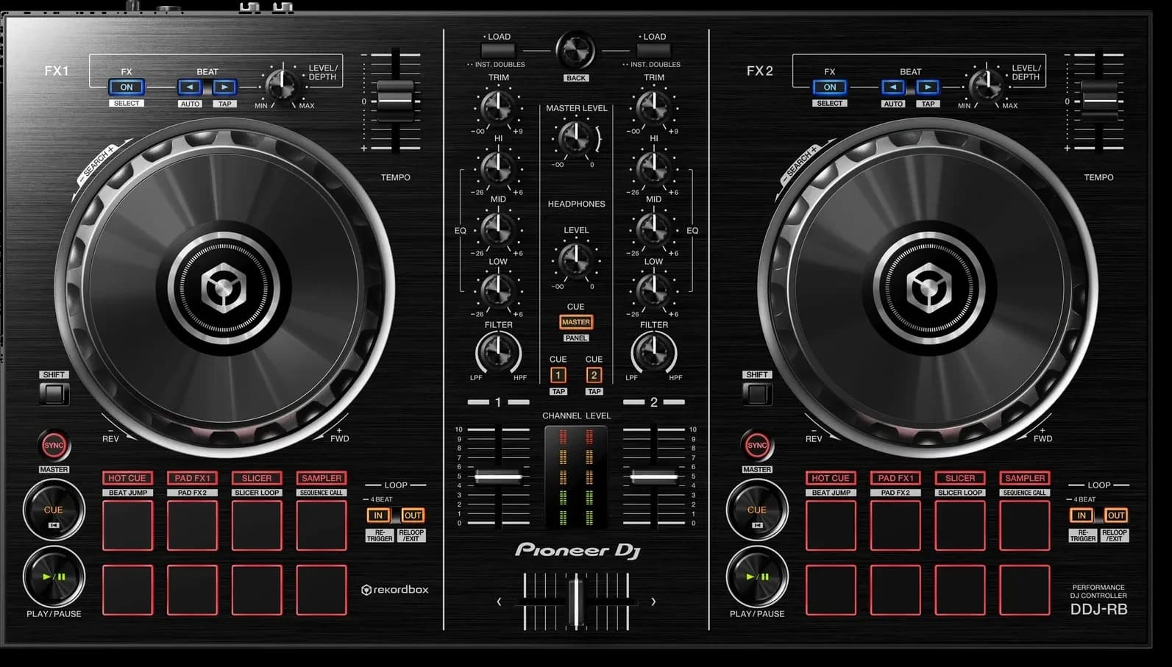Click the left deck SHIFT button
Viewport: 1172px width, 667px height.
54,393
